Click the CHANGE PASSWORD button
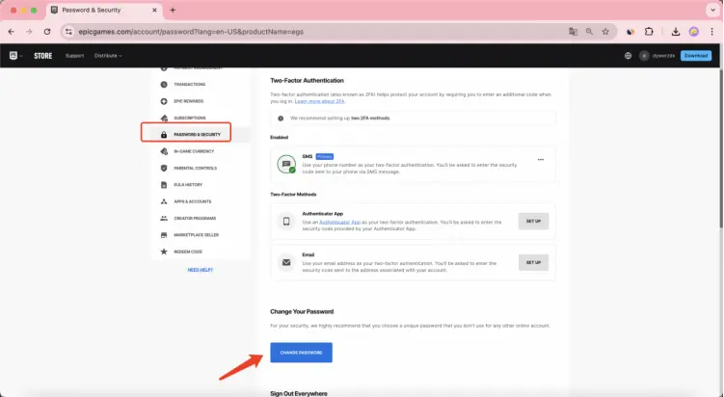 301,353
